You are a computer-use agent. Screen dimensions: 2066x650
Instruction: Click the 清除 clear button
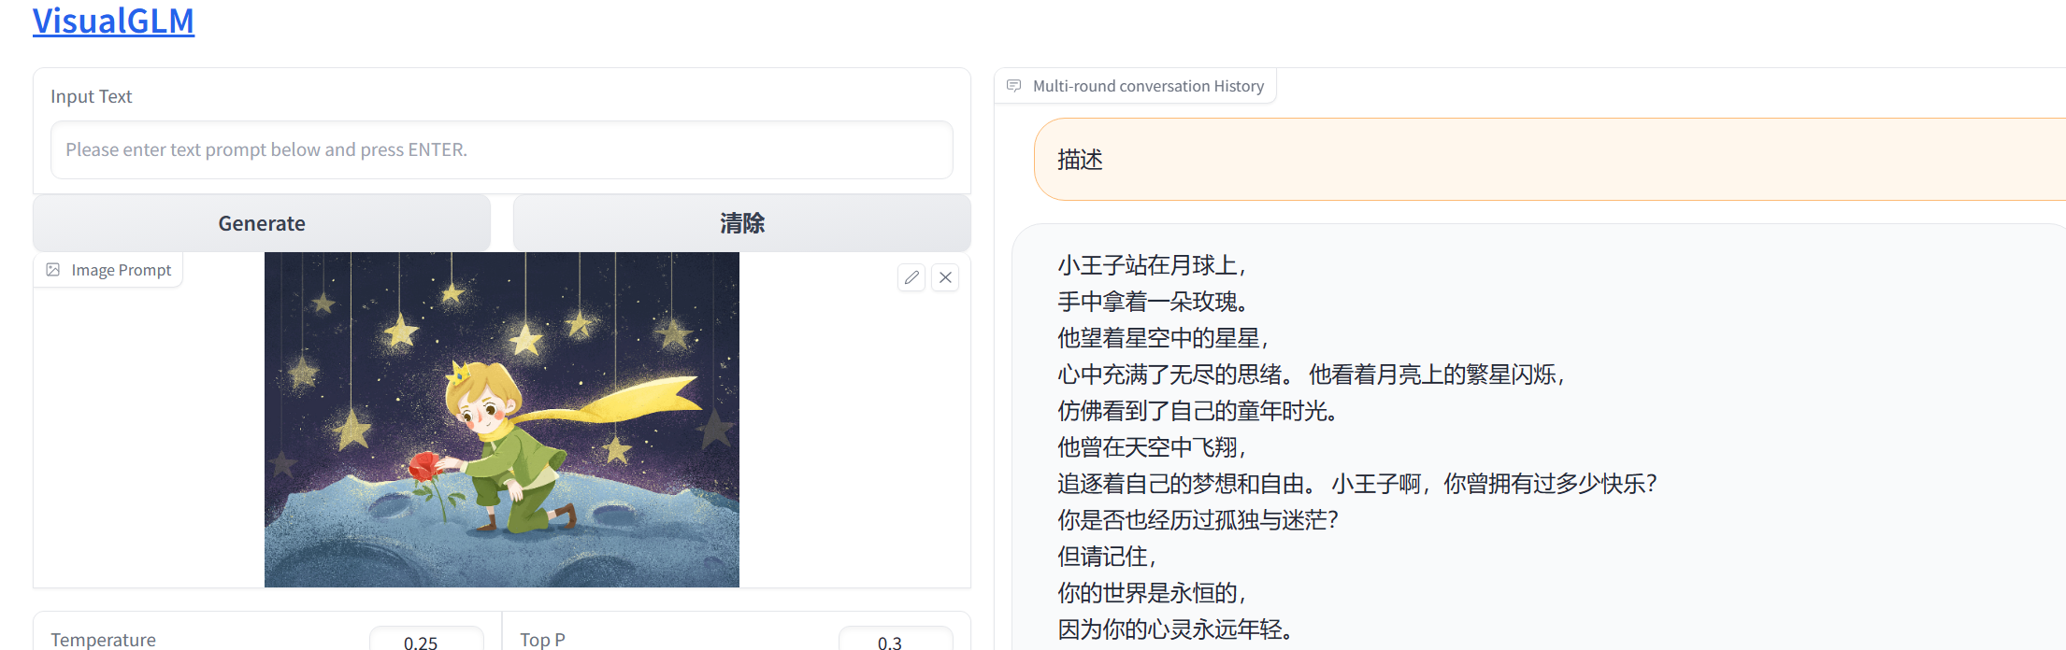742,223
